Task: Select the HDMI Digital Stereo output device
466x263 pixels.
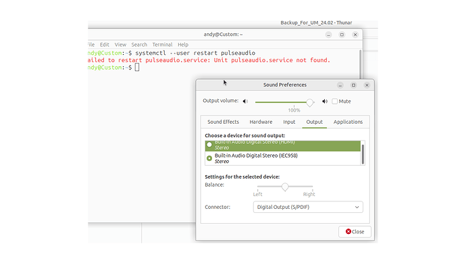Action: pyautogui.click(x=282, y=146)
